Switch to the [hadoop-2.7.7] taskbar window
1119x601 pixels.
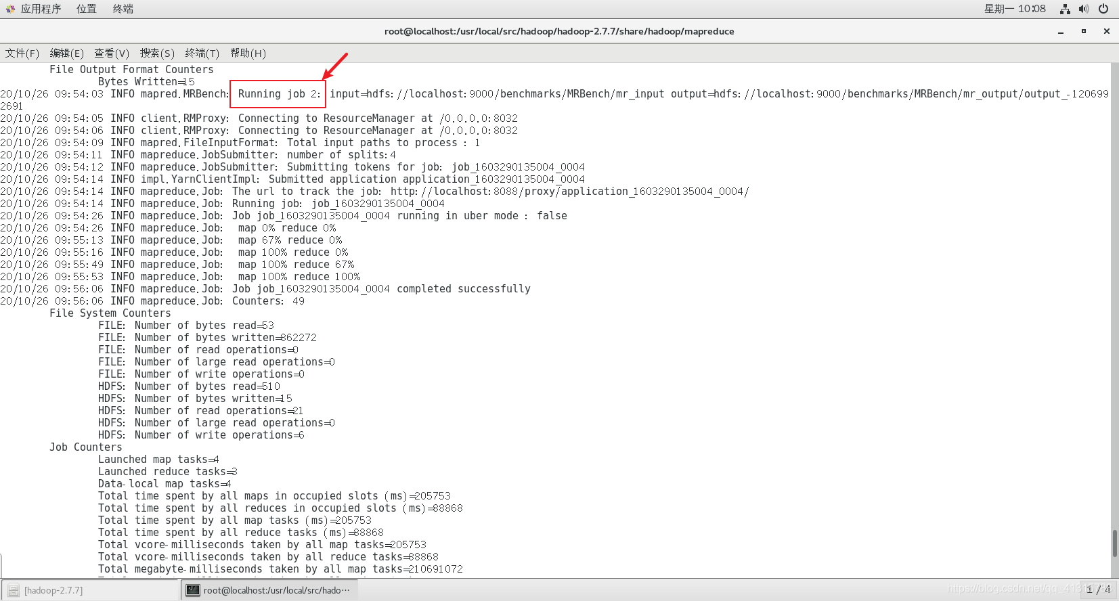pyautogui.click(x=90, y=590)
